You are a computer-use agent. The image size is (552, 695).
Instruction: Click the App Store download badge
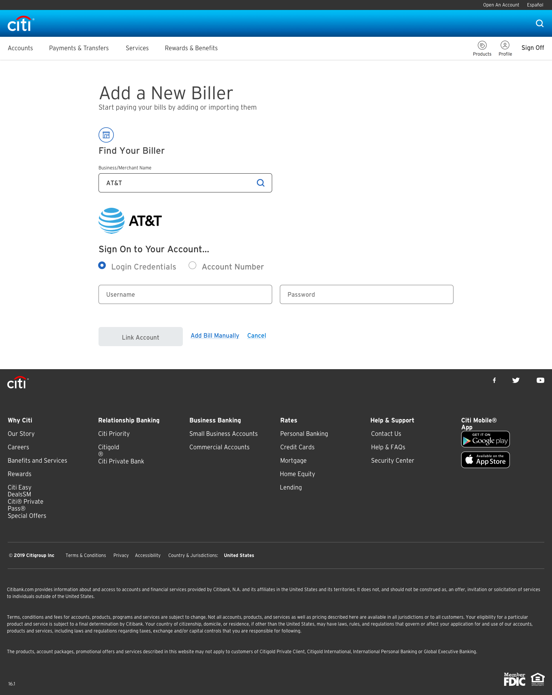coord(485,460)
